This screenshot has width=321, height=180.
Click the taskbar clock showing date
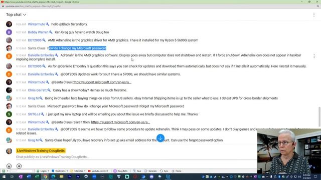tap(306, 176)
